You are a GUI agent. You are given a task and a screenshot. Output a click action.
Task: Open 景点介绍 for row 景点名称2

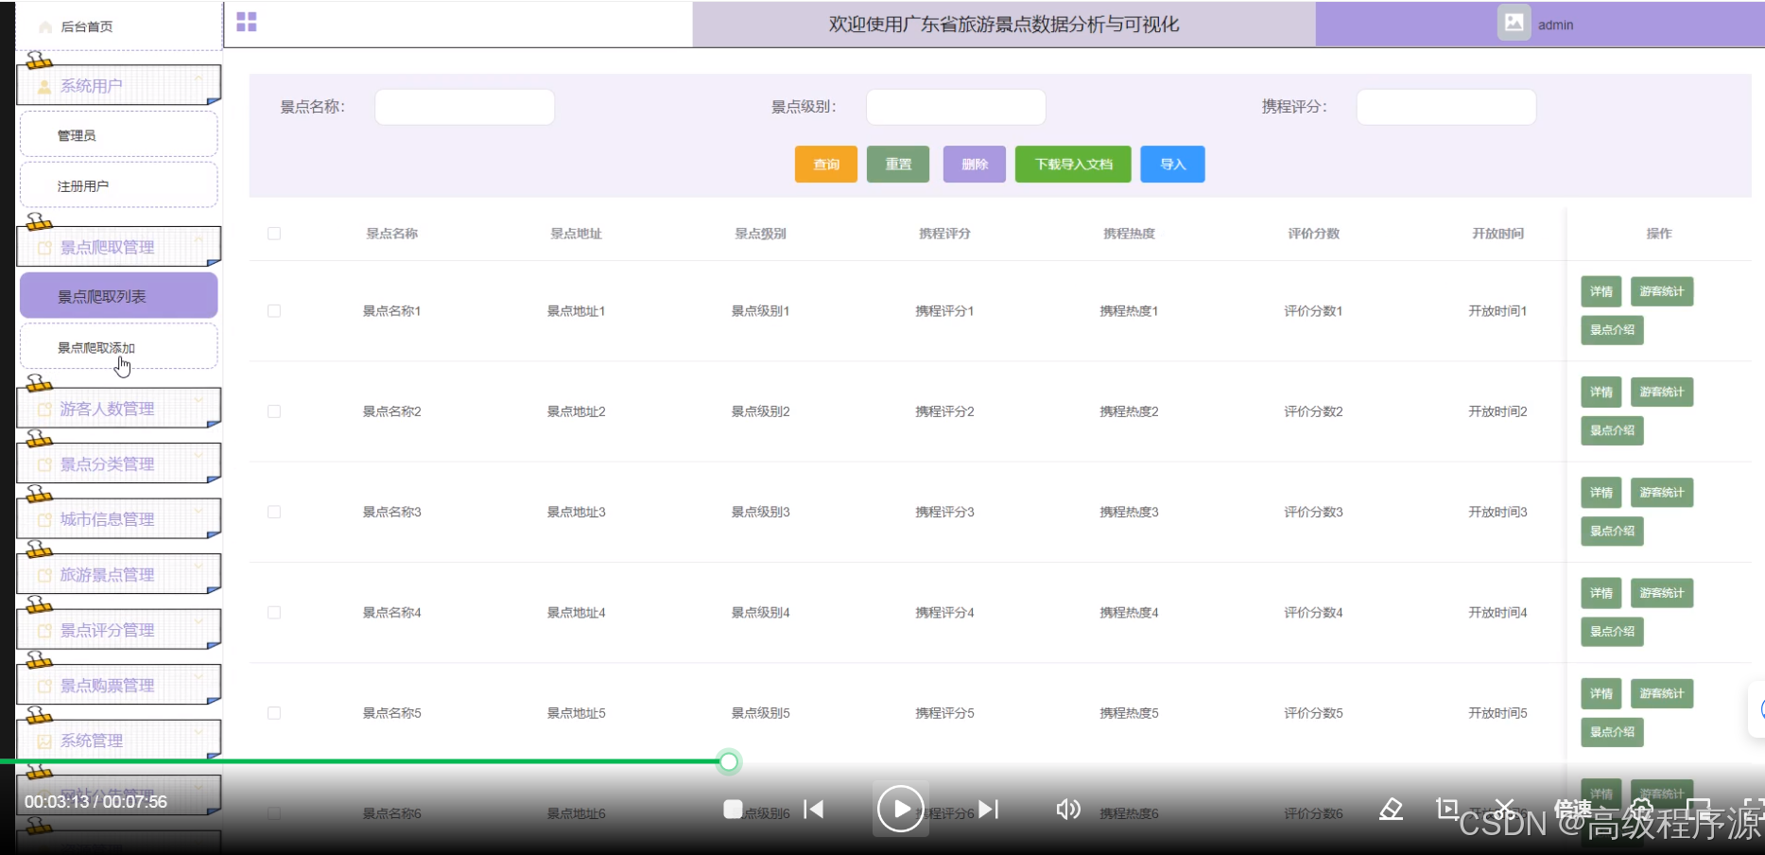[x=1613, y=430]
